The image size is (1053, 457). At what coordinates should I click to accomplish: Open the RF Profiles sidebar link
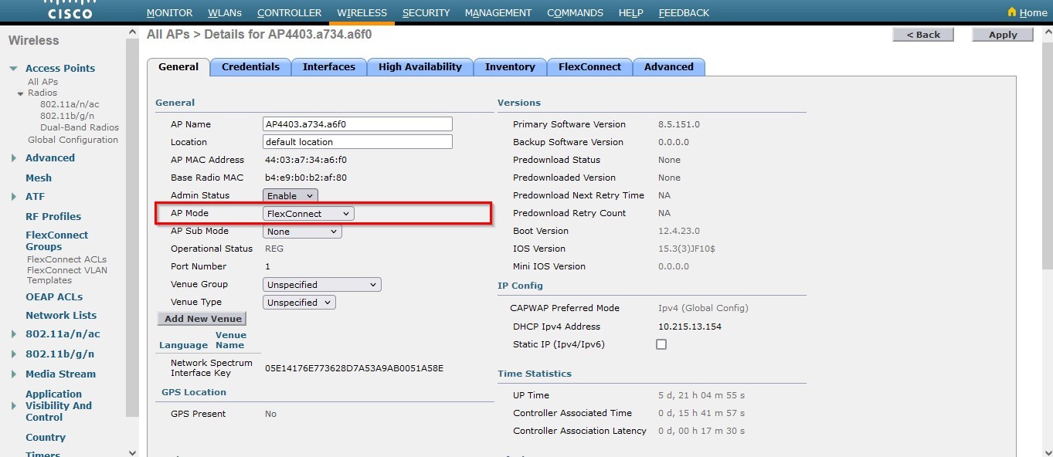pos(53,216)
